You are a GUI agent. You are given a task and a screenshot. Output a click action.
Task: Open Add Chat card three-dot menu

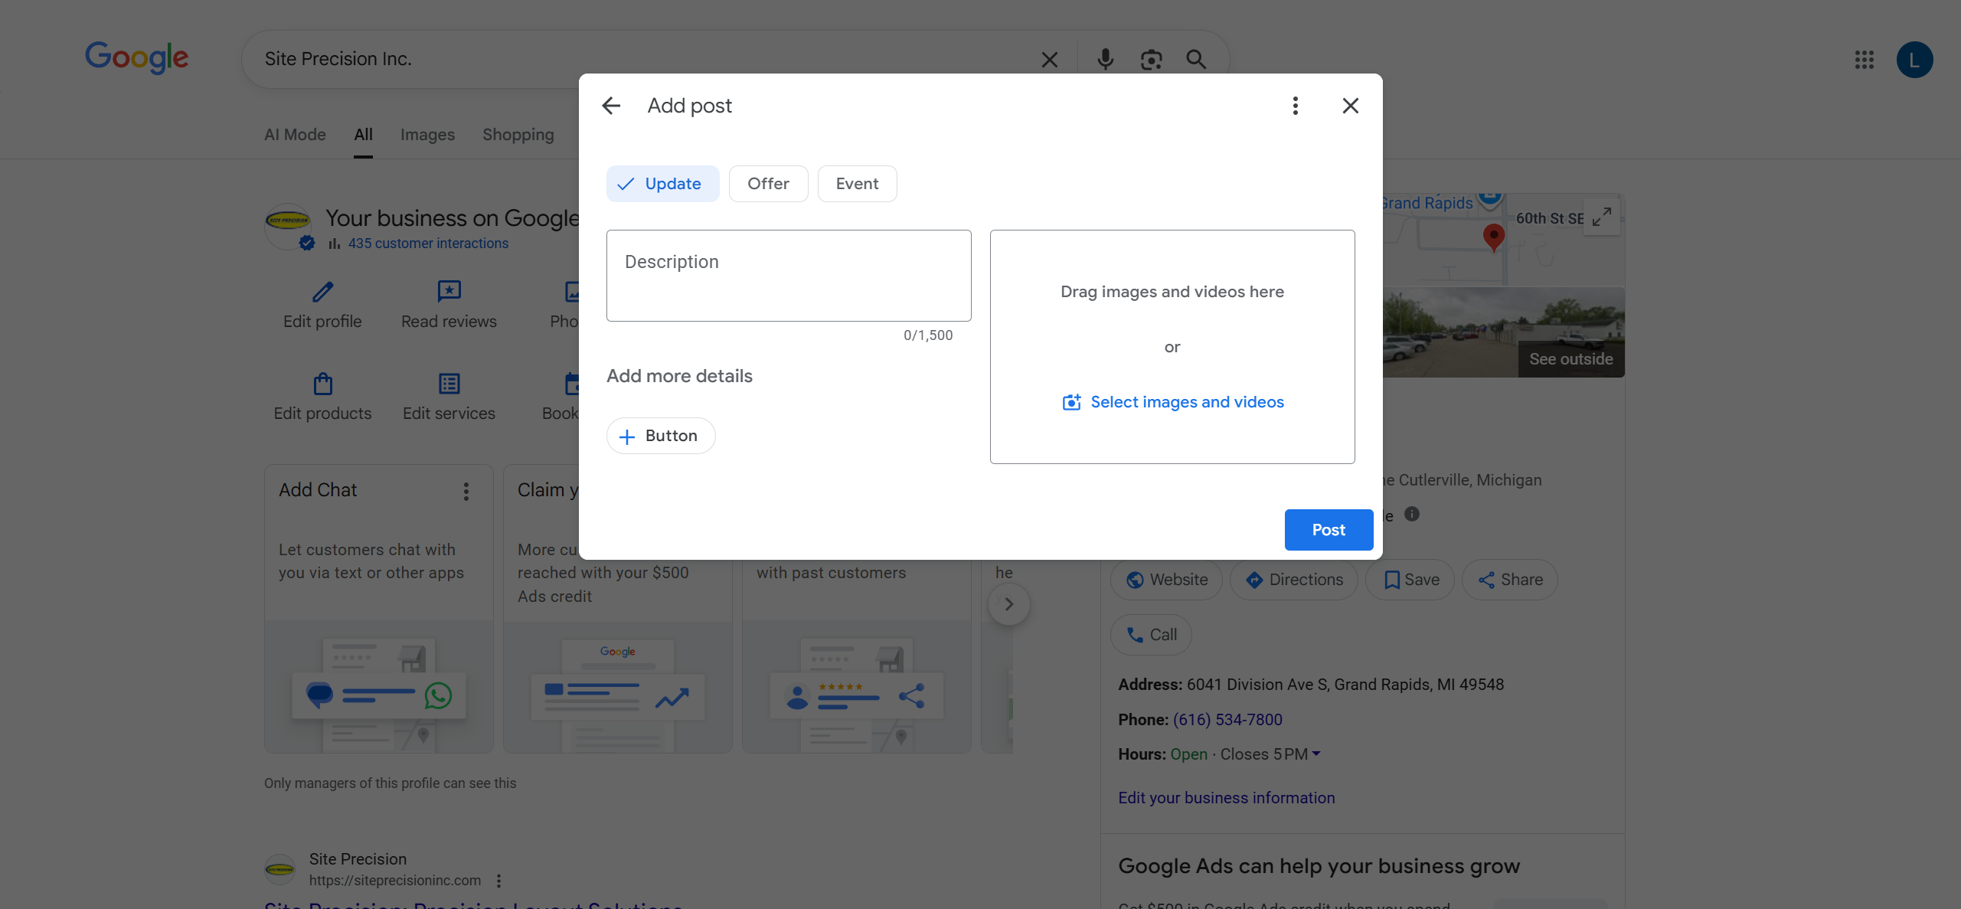(466, 492)
